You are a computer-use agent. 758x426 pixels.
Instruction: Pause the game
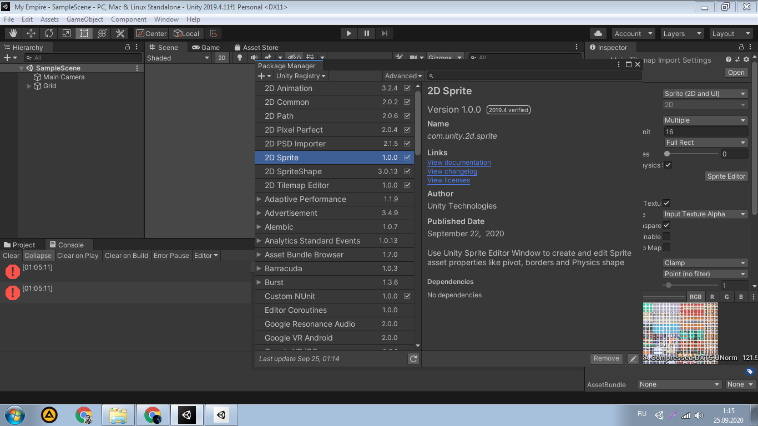point(366,33)
